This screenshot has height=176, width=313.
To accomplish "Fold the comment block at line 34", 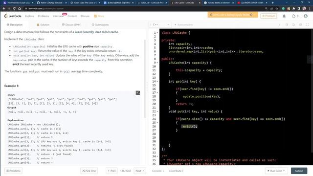I will coord(157,156).
